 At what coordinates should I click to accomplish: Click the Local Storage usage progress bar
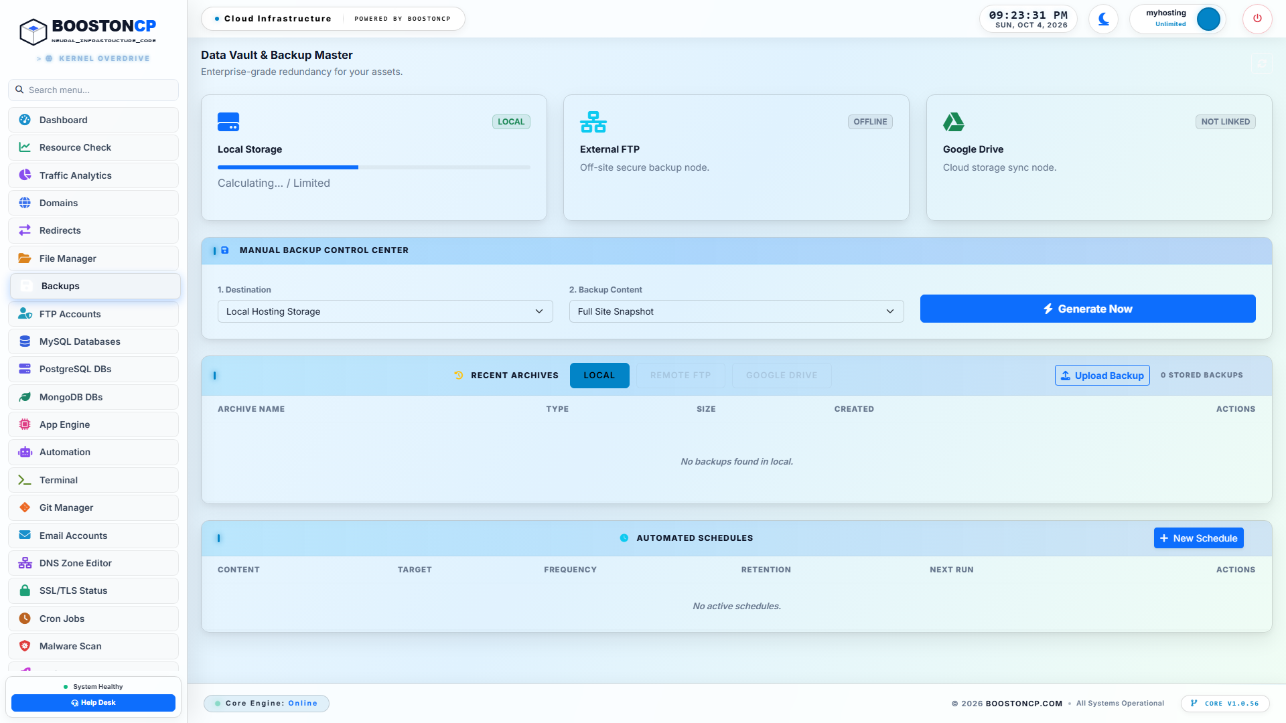[x=374, y=167]
